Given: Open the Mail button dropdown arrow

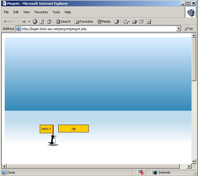Looking at the screenshot, I should (129, 22).
